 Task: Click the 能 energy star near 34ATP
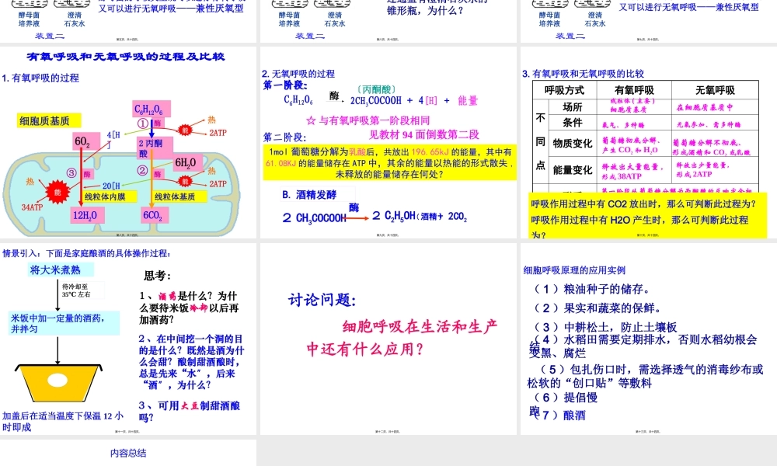coord(56,191)
